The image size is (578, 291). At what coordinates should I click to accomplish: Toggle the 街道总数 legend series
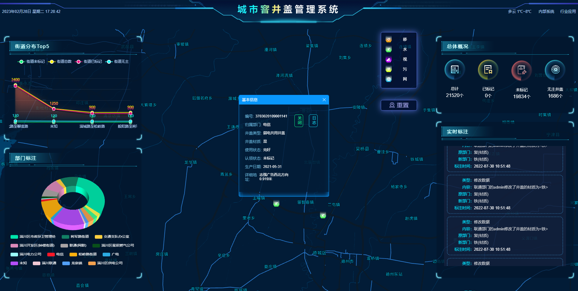coord(60,62)
